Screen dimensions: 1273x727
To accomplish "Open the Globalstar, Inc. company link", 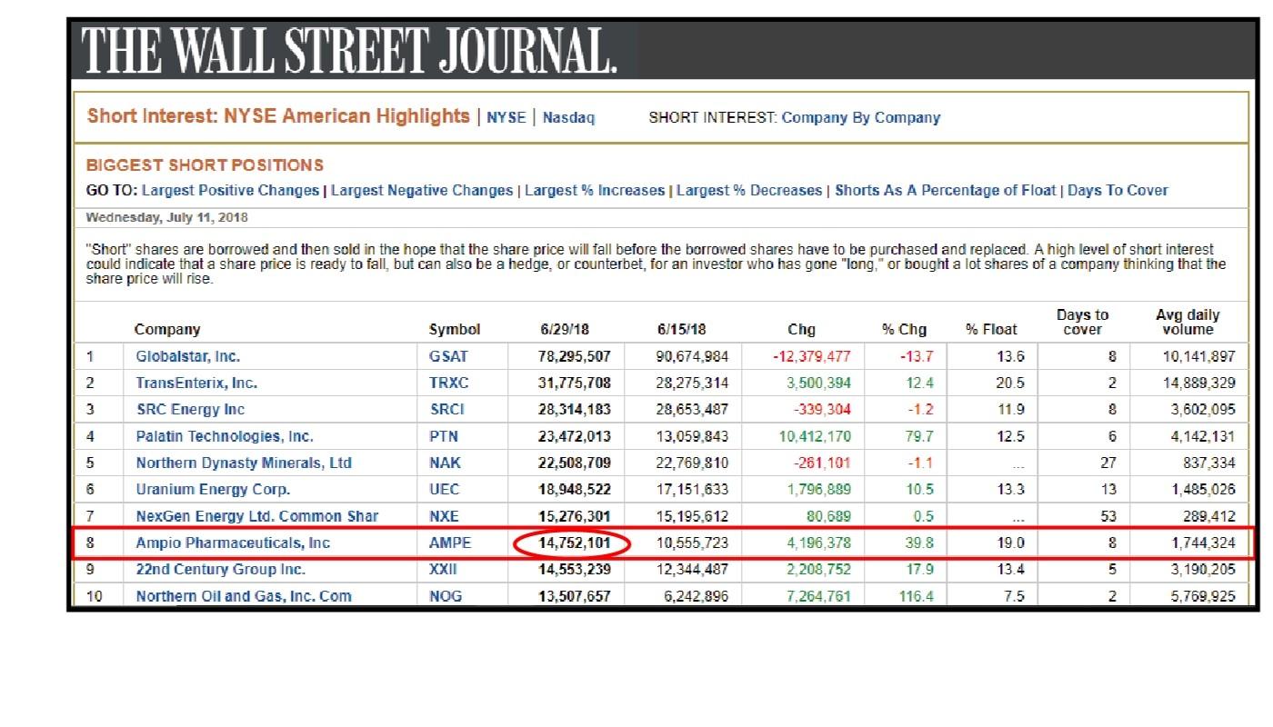I will 188,356.
